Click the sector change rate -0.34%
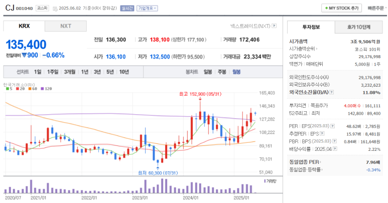The height and width of the screenshot is (203, 388). pos(373,170)
